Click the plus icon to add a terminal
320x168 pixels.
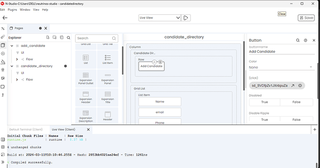pyautogui.click(x=314, y=130)
